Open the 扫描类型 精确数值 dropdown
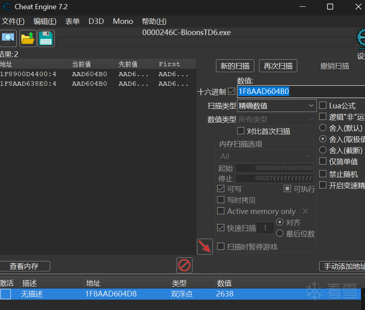Screen dimensions: 365x310 [x=277, y=106]
